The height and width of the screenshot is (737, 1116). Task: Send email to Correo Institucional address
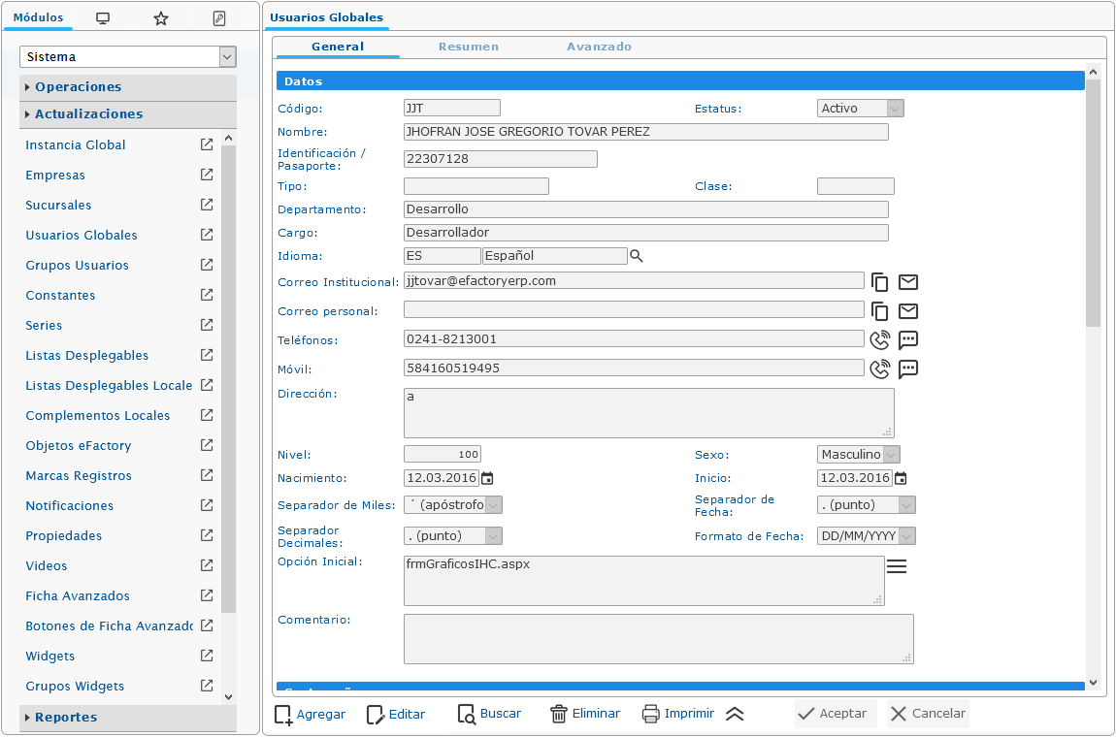908,282
